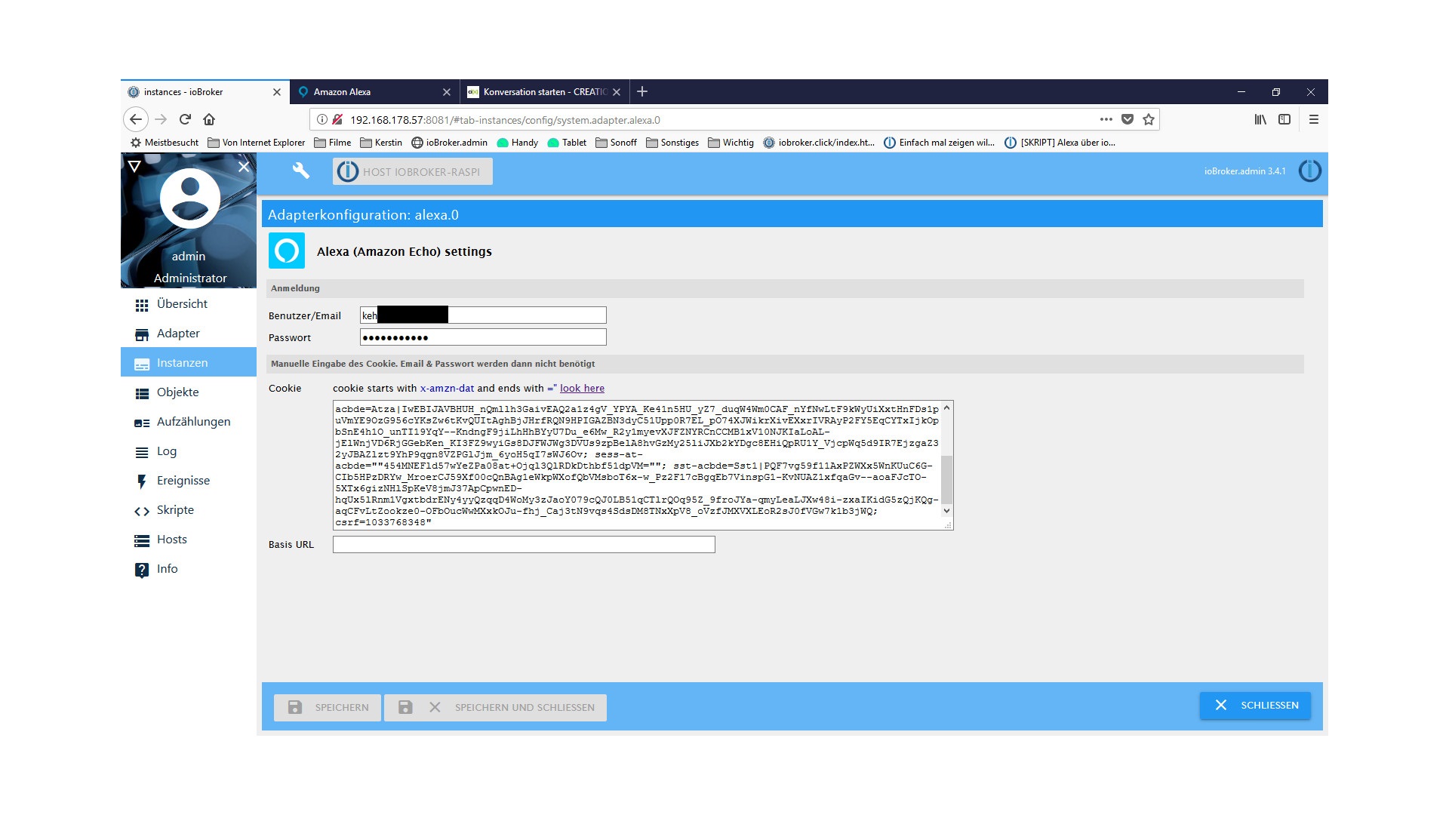Open new browser tab with plus

642,91
